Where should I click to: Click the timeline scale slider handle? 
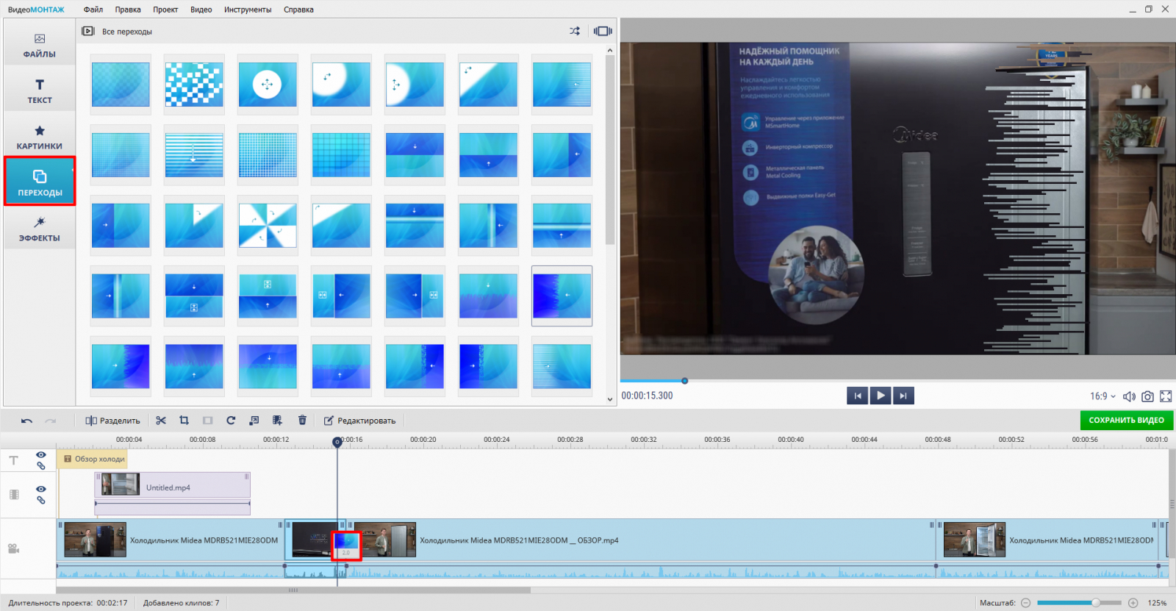point(1096,603)
